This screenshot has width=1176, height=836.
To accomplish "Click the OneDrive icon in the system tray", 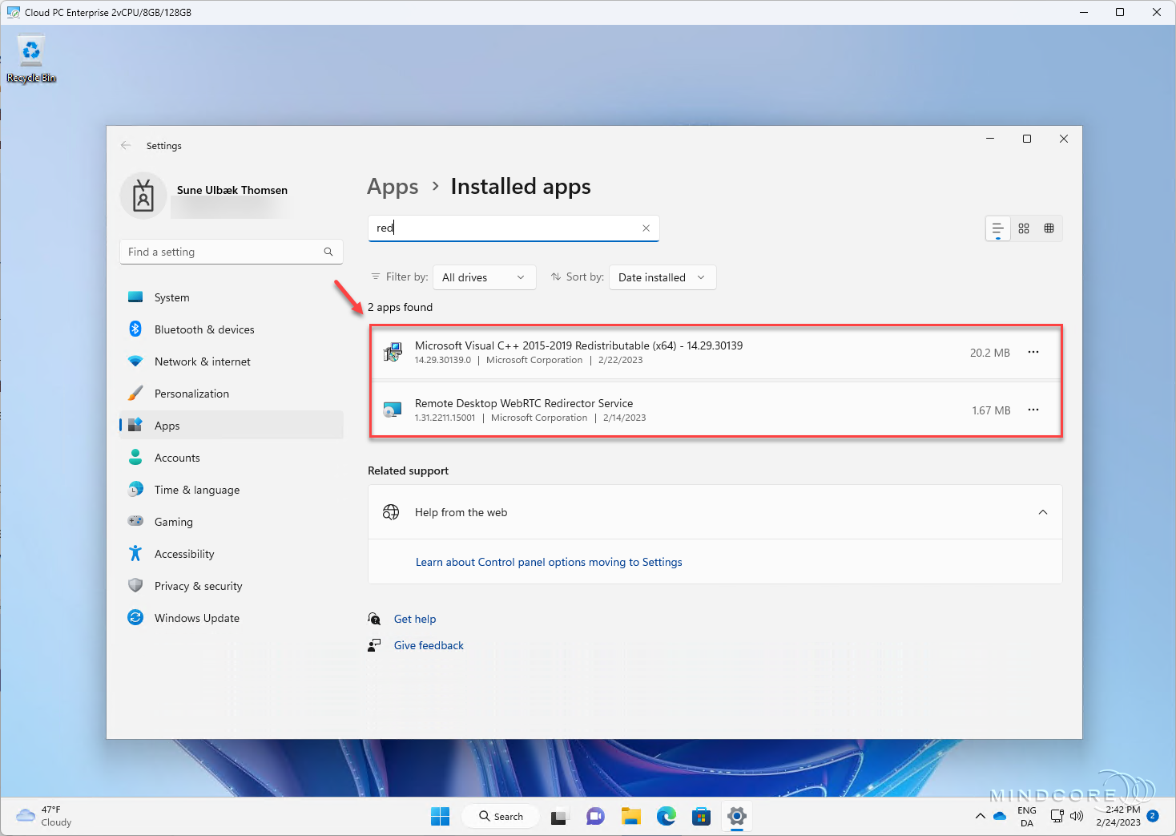I will point(999,816).
